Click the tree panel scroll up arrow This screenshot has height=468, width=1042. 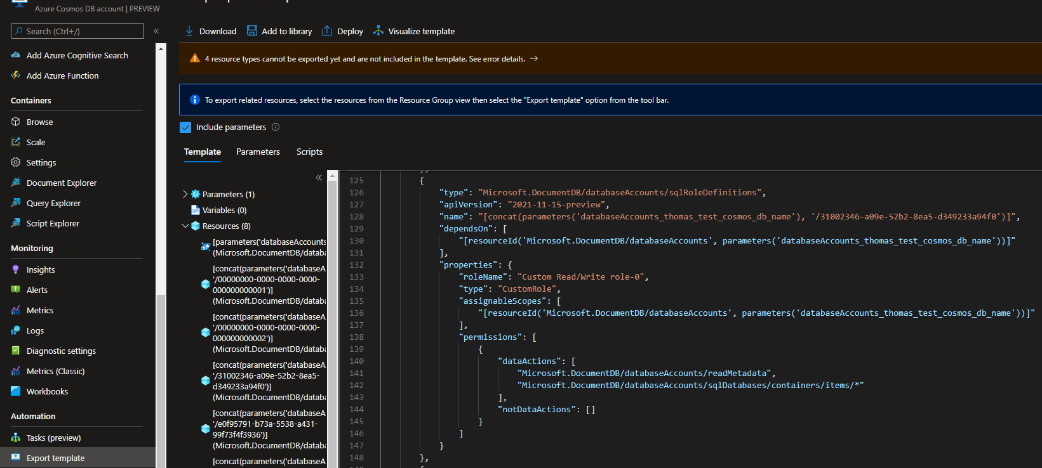point(332,175)
